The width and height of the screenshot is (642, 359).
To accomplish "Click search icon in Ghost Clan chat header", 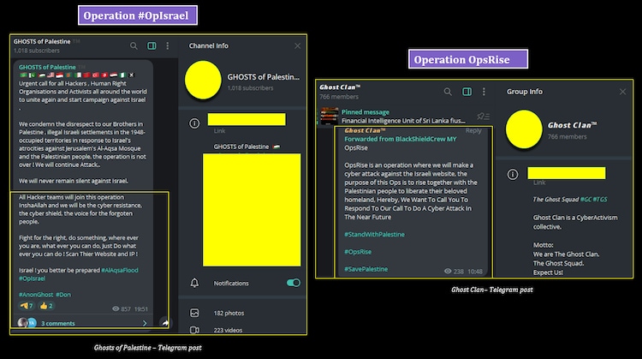I will tap(447, 91).
